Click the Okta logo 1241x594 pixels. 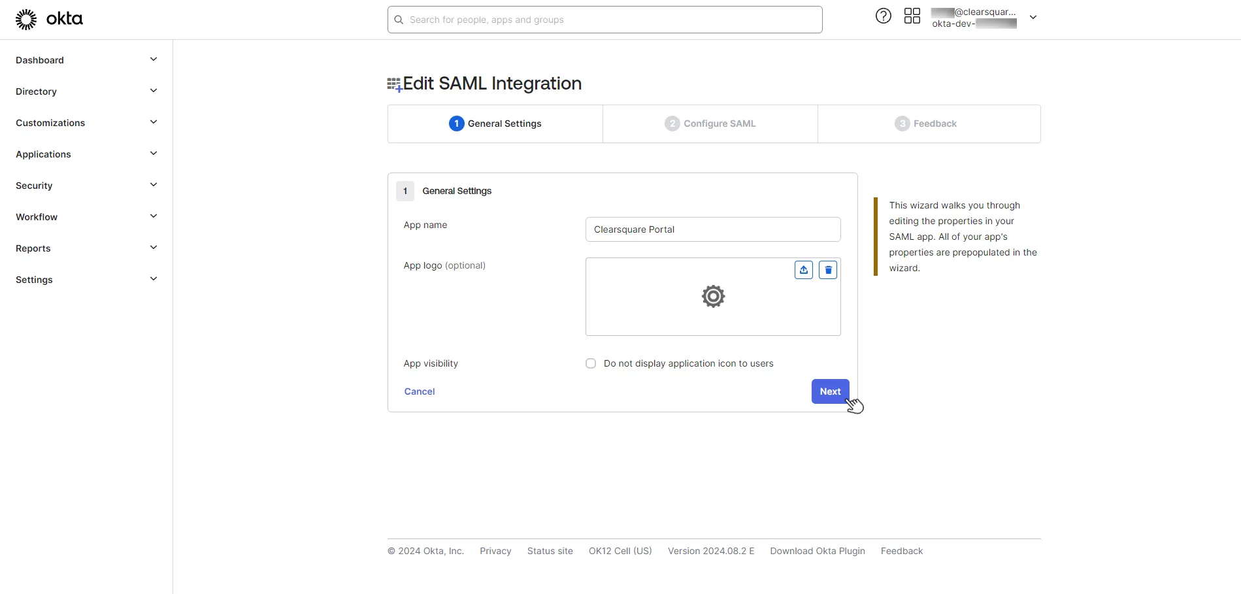[49, 20]
